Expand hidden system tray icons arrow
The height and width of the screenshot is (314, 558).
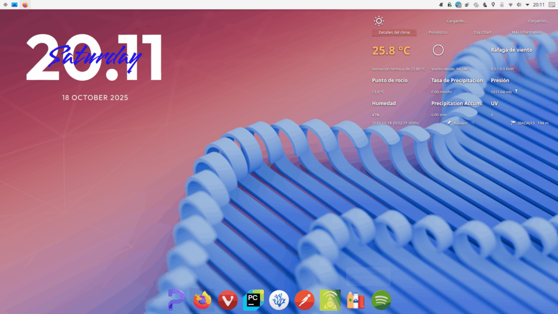click(527, 4)
